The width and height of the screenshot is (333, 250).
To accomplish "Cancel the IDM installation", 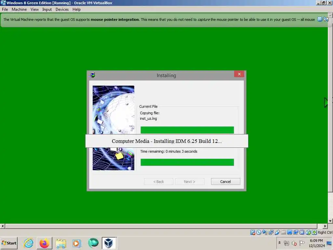I will (x=226, y=182).
